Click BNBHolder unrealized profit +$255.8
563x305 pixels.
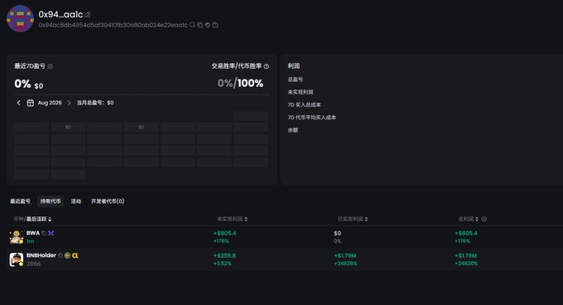[224, 256]
